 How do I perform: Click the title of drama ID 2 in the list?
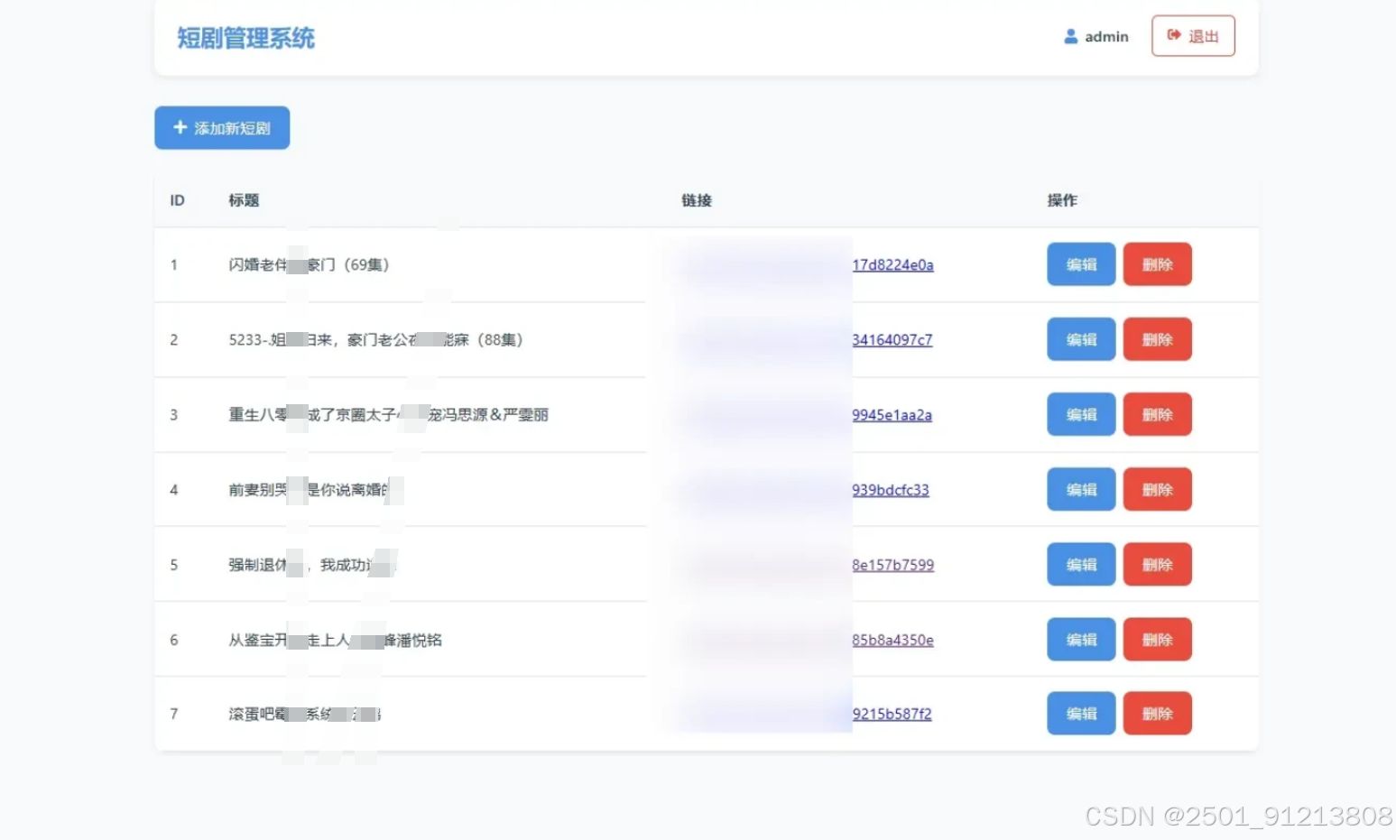(375, 339)
